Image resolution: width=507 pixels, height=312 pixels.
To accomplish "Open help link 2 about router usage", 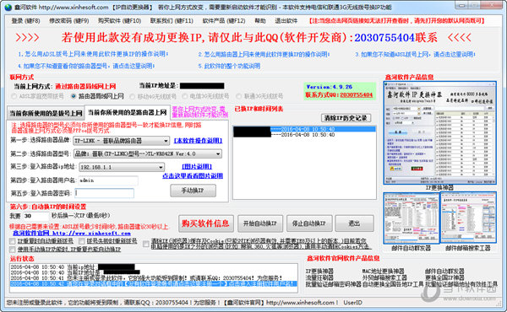I will 264,54.
